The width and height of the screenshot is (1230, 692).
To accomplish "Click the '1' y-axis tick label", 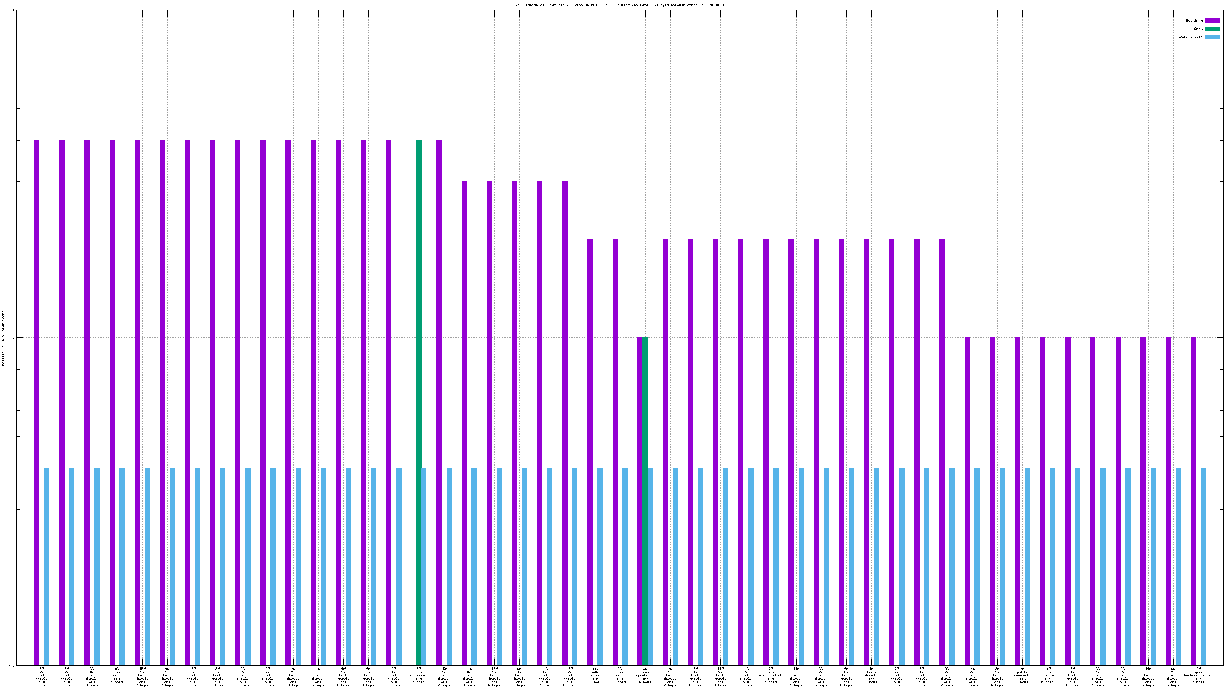I will tap(13, 338).
